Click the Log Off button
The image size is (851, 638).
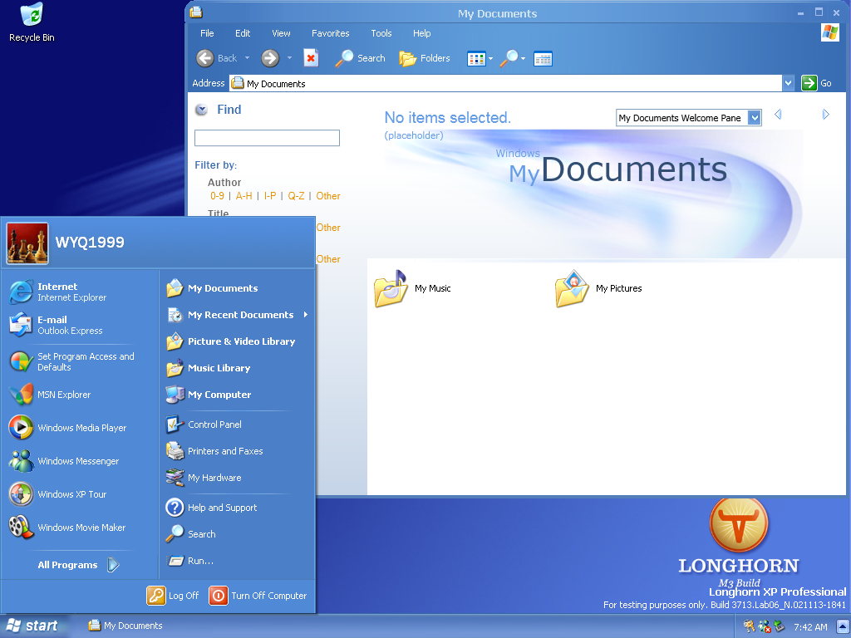pyautogui.click(x=174, y=596)
